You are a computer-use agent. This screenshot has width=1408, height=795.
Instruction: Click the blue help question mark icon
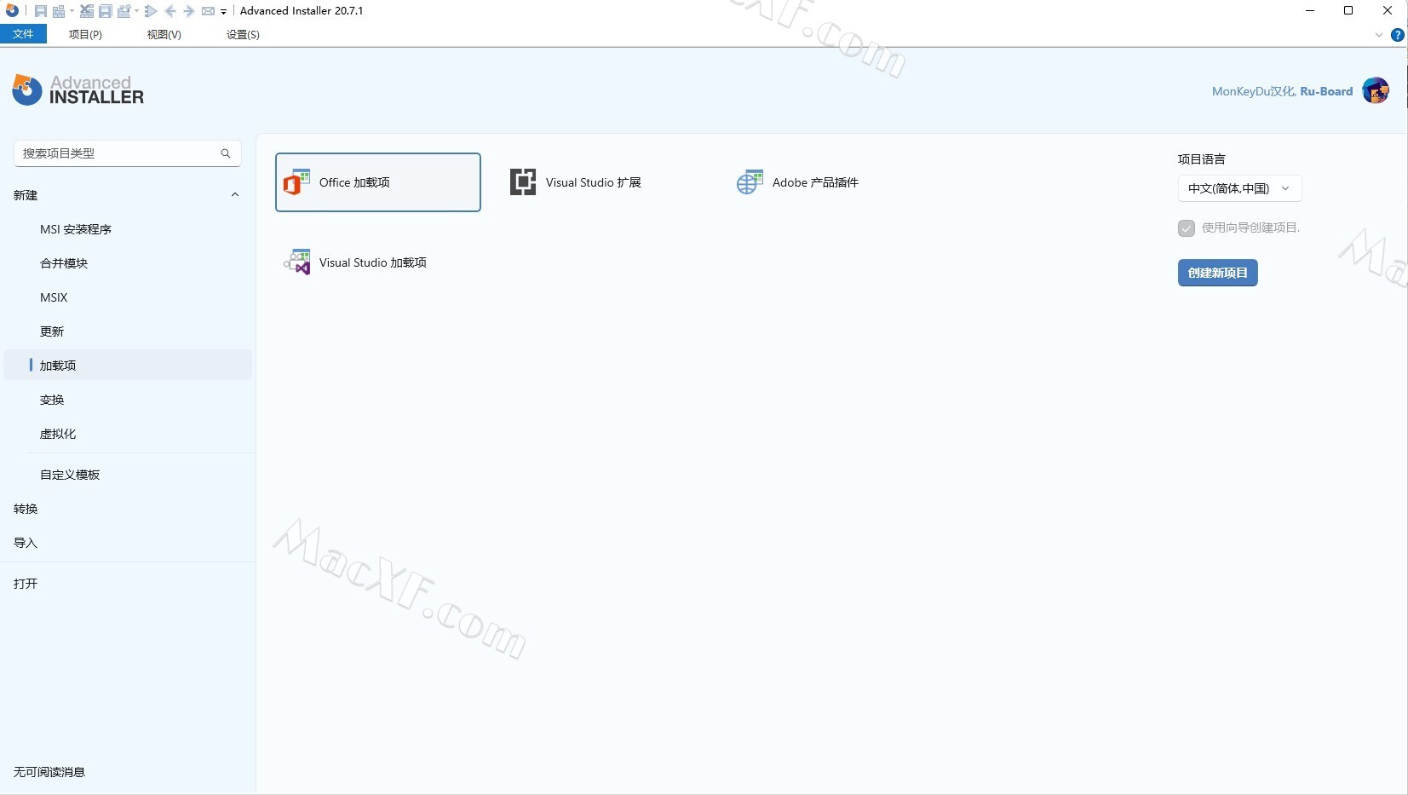coord(1397,35)
